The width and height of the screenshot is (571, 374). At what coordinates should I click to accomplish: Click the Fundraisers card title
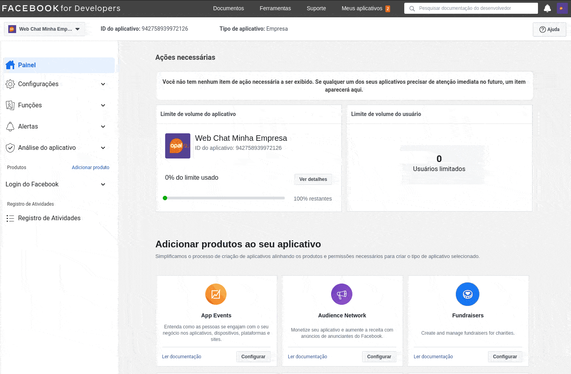point(468,315)
